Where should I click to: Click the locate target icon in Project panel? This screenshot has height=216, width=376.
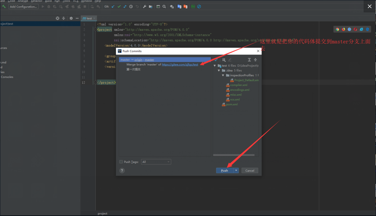click(x=58, y=18)
